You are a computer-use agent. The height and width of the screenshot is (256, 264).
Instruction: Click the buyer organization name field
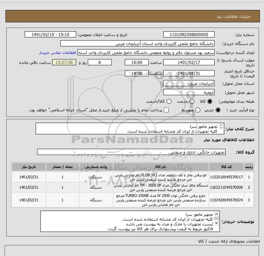[x=137, y=43]
